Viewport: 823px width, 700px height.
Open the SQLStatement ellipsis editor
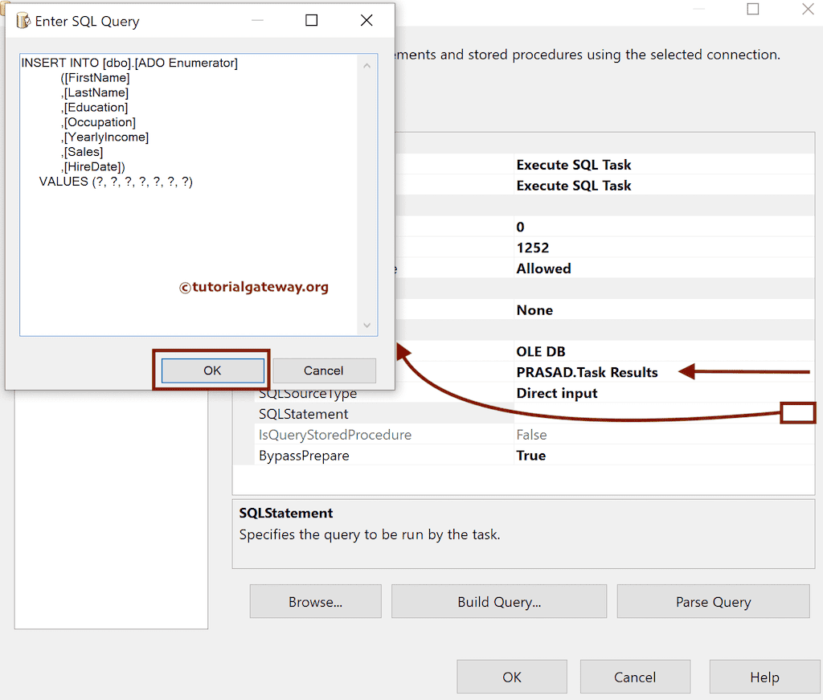click(798, 413)
